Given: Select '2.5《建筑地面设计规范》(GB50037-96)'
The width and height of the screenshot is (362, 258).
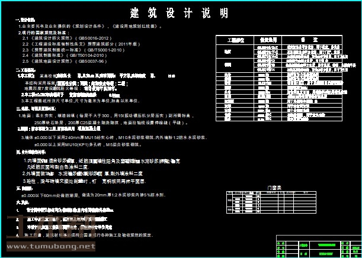Looking at the screenshot, I should [65, 62].
